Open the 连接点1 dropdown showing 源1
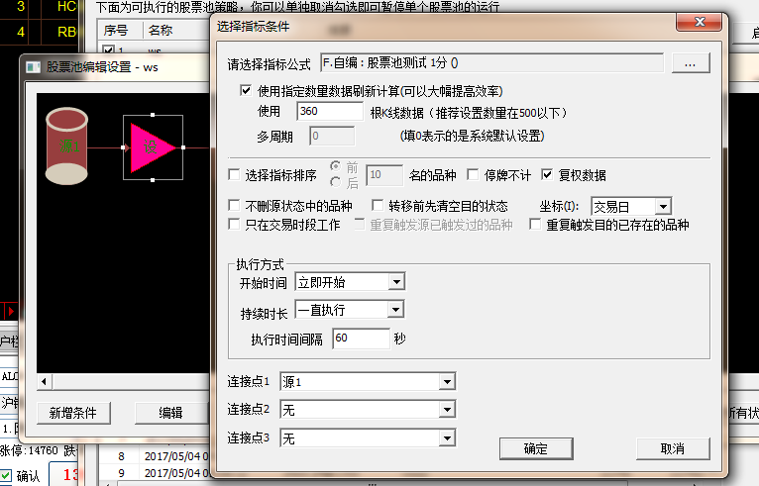 (447, 381)
